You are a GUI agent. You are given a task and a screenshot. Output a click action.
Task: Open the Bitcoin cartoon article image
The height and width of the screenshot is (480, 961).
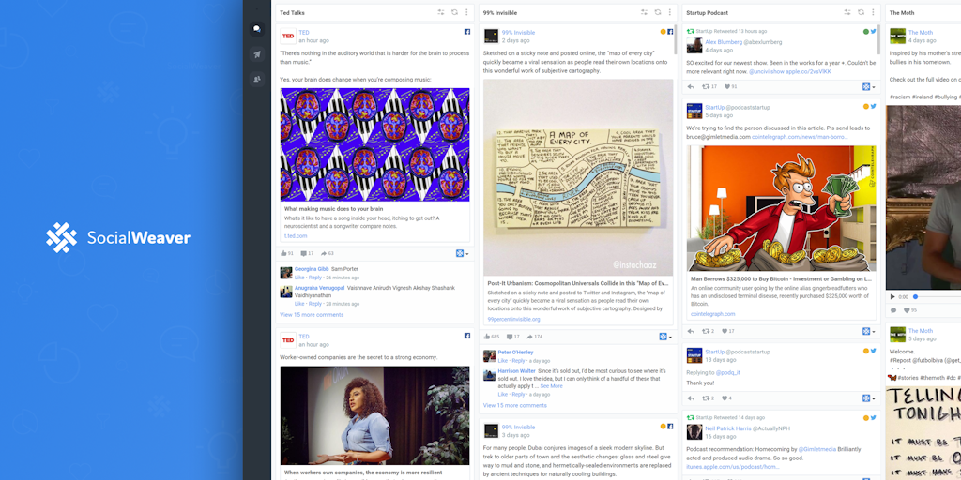[782, 208]
